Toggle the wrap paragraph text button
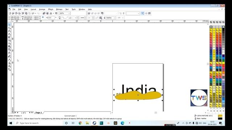The height and width of the screenshot is (130, 232). 101,18
